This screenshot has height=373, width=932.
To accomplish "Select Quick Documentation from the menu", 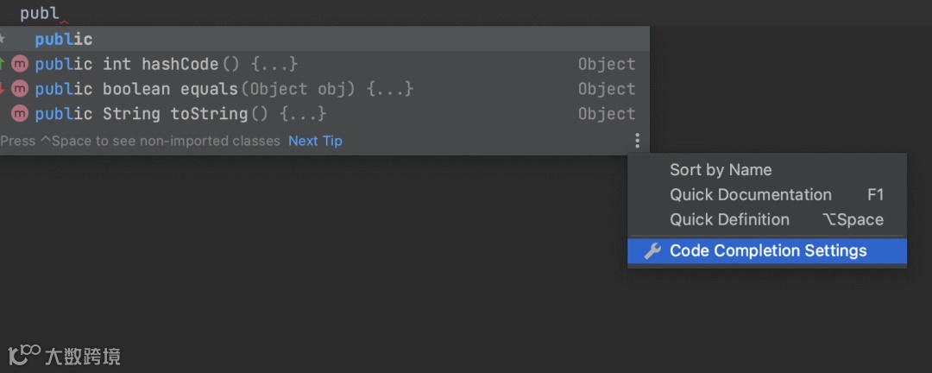I will click(x=750, y=195).
